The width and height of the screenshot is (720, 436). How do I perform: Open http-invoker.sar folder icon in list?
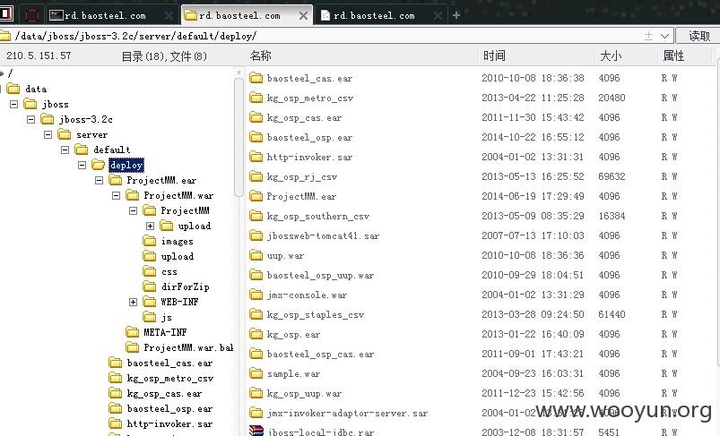click(256, 157)
